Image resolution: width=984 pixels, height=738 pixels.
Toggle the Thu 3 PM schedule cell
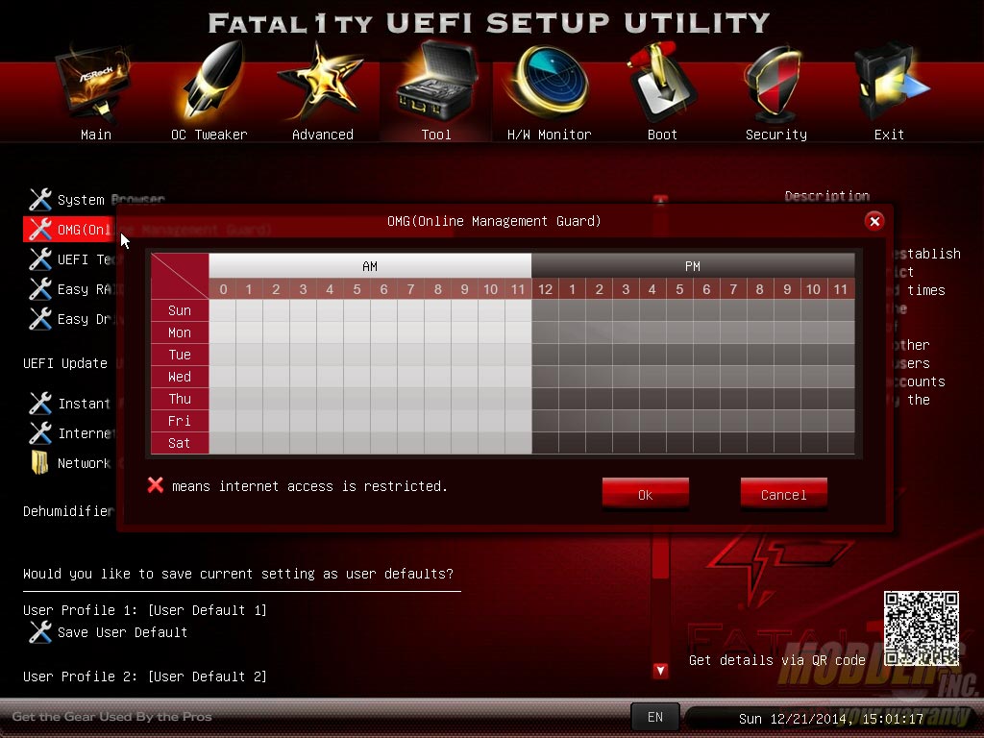626,399
